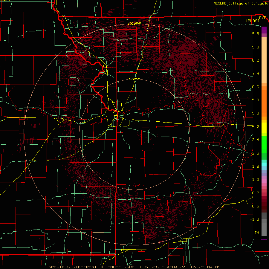Pick the yellow swatch on color bar

tap(264, 128)
